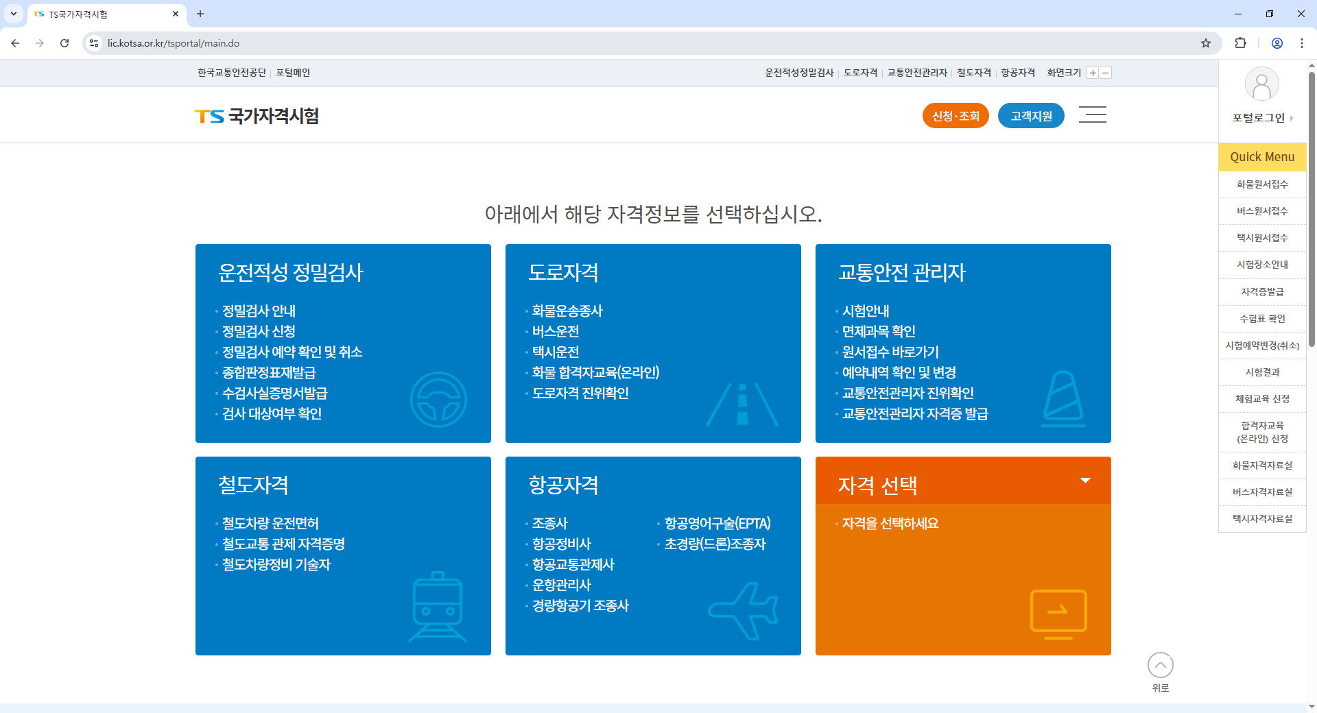Viewport: 1317px width, 713px height.
Task: Bookmark this page with star icon
Action: pyautogui.click(x=1206, y=43)
